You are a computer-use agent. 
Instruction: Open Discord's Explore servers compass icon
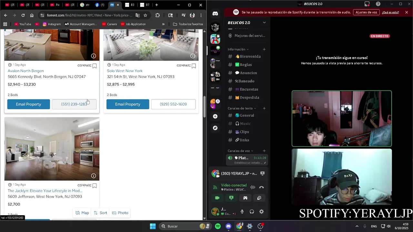[x=215, y=128]
